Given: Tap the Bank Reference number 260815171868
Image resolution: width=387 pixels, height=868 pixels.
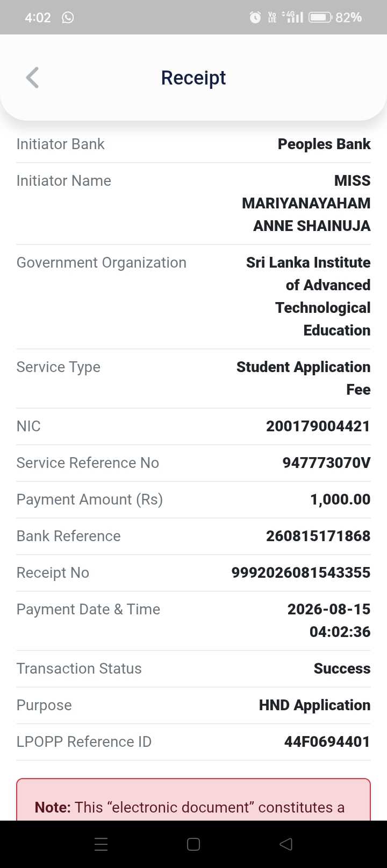Looking at the screenshot, I should pyautogui.click(x=318, y=536).
